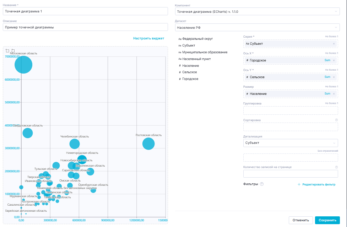
Task: Open the Датасет dropdown
Action: pyautogui.click(x=256, y=27)
